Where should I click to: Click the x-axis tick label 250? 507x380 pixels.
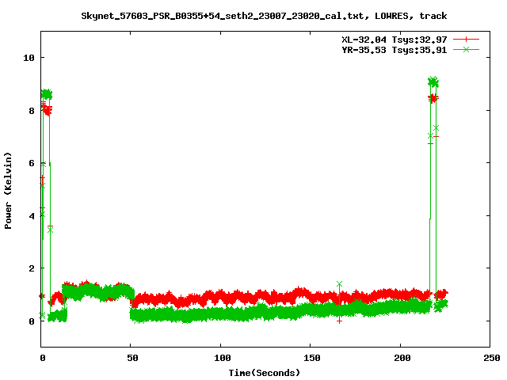coord(492,358)
